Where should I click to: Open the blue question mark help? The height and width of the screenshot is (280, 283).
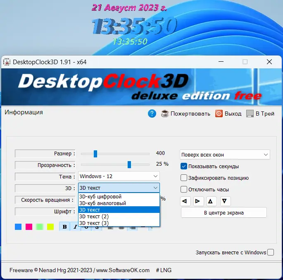coord(152,113)
